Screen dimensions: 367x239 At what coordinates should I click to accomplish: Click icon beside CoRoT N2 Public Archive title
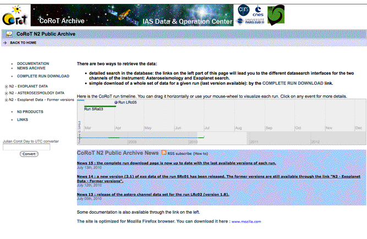click(9, 34)
